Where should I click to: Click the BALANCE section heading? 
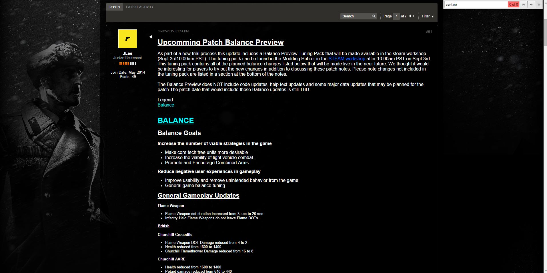(x=176, y=121)
